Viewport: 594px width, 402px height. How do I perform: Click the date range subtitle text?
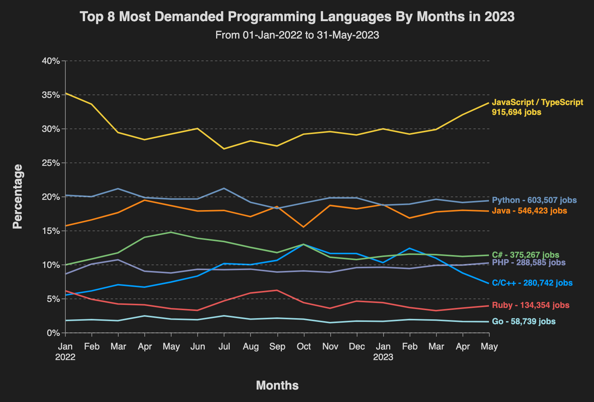click(x=297, y=35)
